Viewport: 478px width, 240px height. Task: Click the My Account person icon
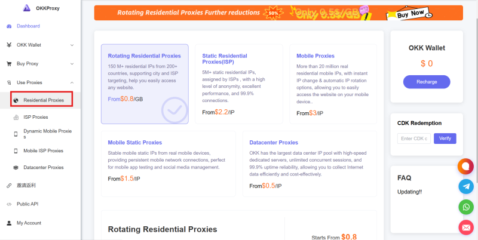tap(9, 223)
